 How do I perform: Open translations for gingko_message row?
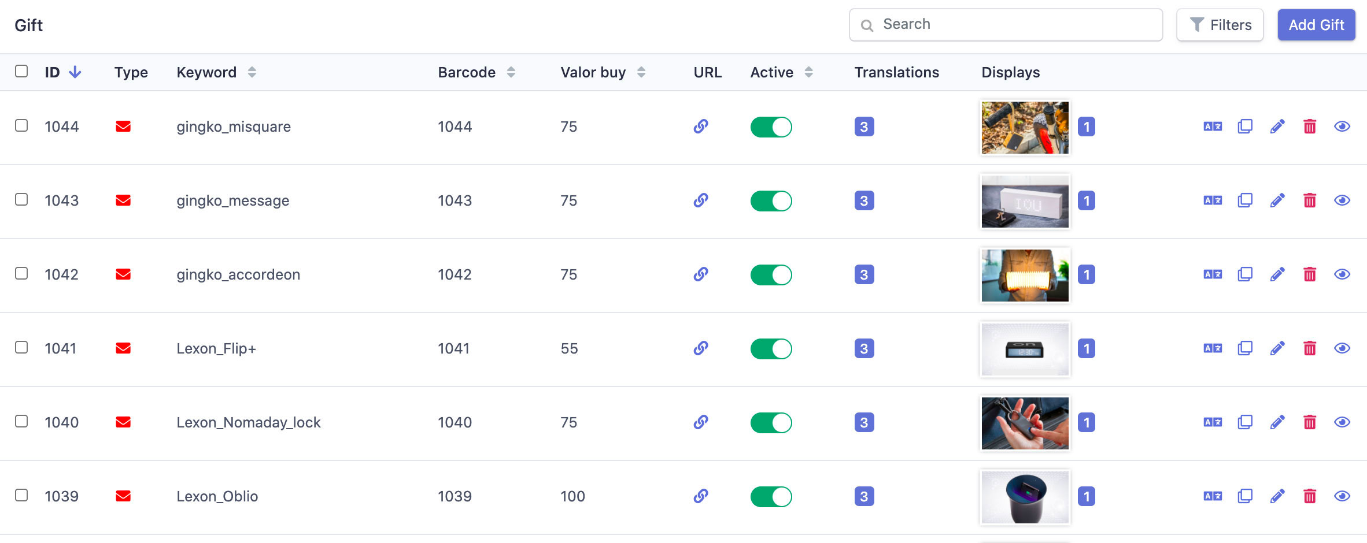pos(1213,200)
